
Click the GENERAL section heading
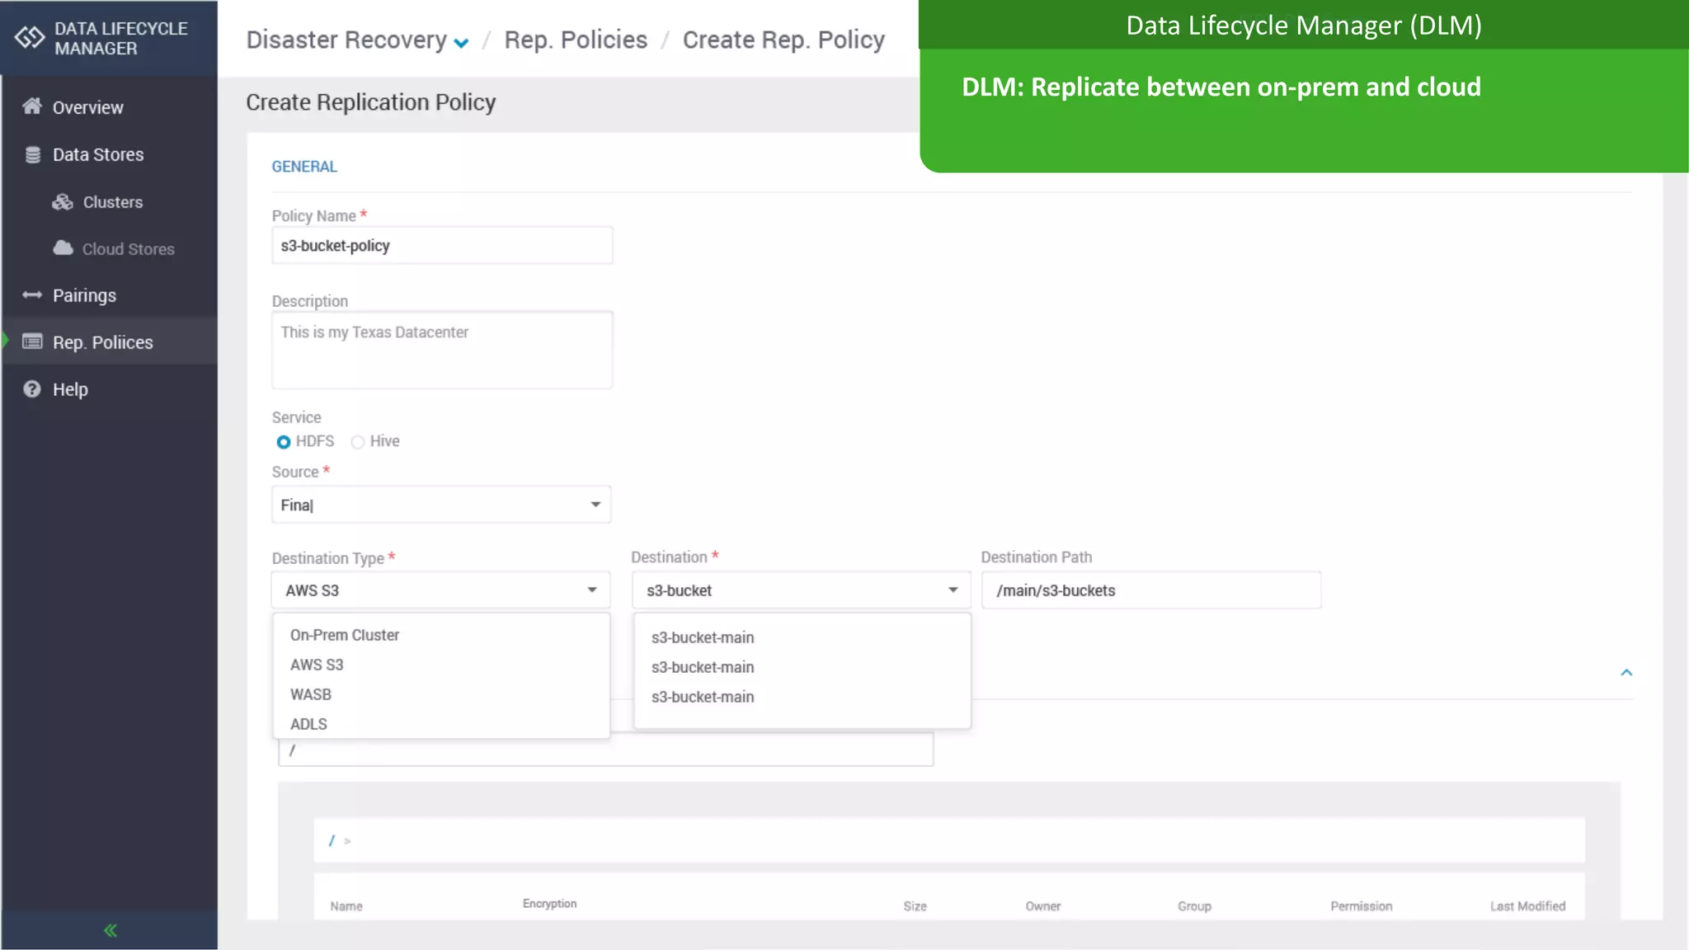tap(304, 167)
